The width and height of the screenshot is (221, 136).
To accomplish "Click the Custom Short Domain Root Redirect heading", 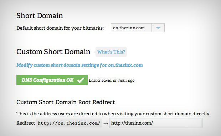I will tap(66, 102).
